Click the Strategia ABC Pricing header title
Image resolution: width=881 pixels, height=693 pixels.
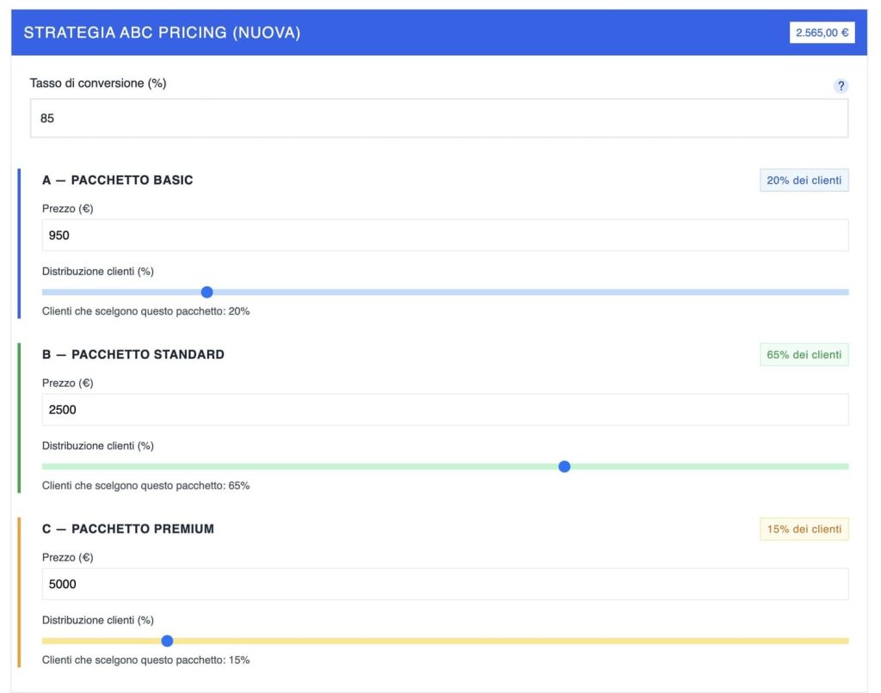pyautogui.click(x=162, y=33)
